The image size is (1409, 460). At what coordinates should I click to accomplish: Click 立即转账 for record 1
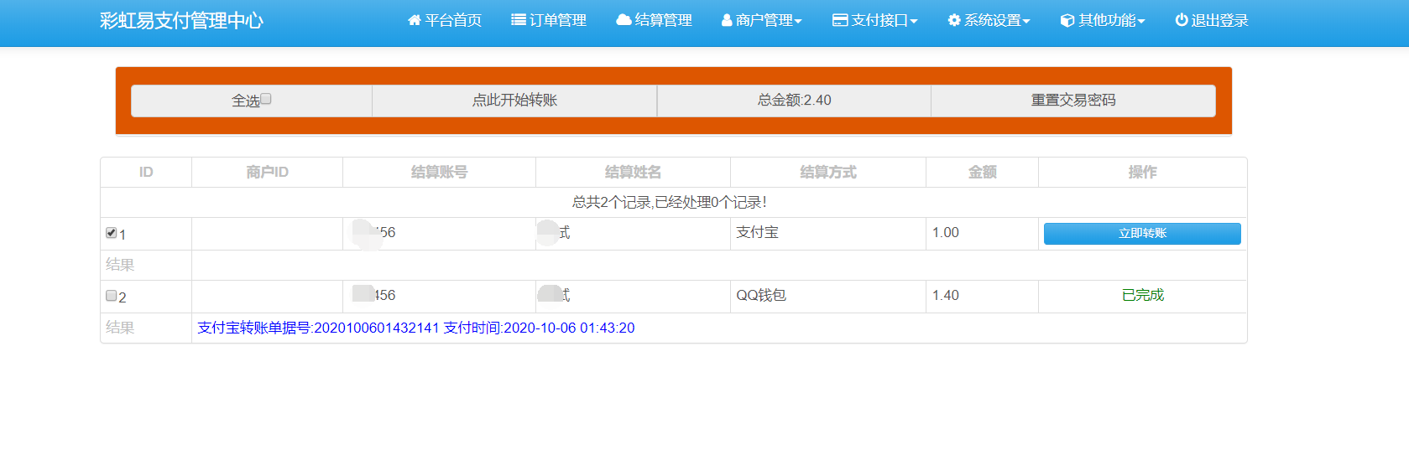pyautogui.click(x=1142, y=234)
